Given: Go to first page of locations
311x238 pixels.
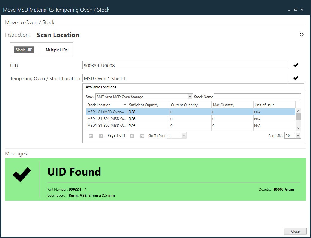Looking at the screenshot, I should (91, 136).
